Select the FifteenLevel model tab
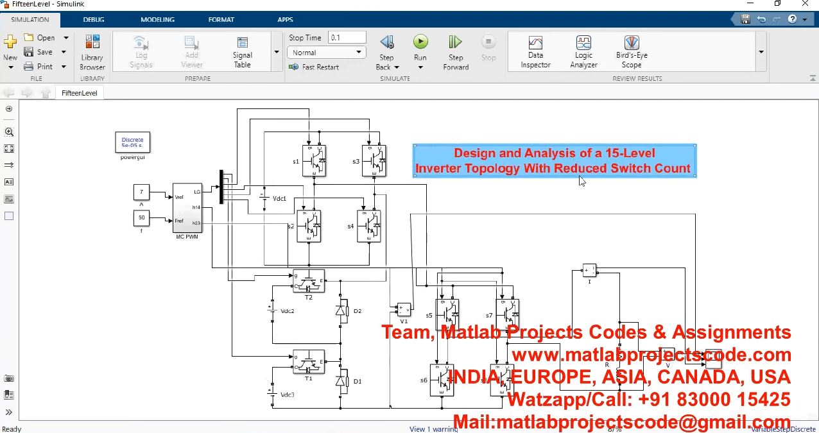The width and height of the screenshot is (819, 433). pos(80,93)
